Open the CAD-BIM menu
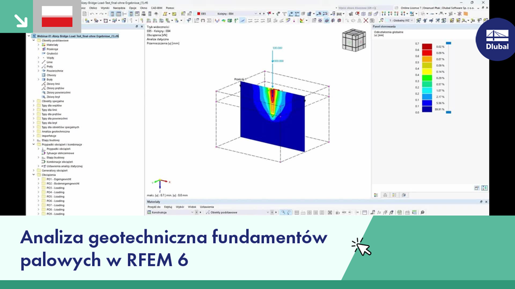Image resolution: width=515 pixels, height=289 pixels. tap(157, 8)
